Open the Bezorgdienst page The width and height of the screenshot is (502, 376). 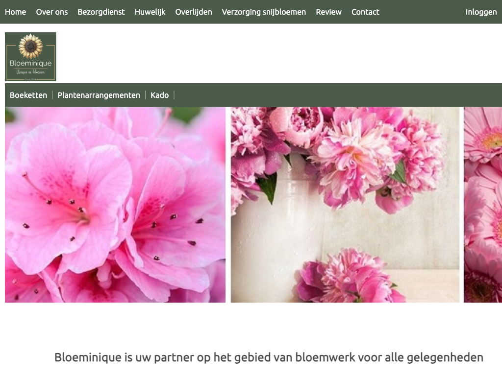coord(101,12)
